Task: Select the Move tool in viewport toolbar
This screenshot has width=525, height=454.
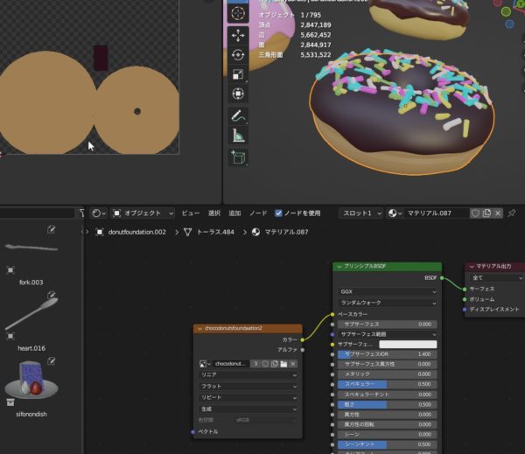Action: pos(238,36)
